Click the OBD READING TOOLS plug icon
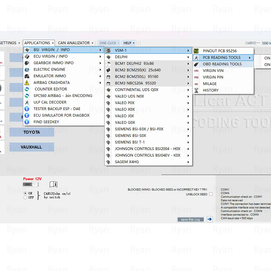The height and width of the screenshot is (271, 271). [x=196, y=64]
